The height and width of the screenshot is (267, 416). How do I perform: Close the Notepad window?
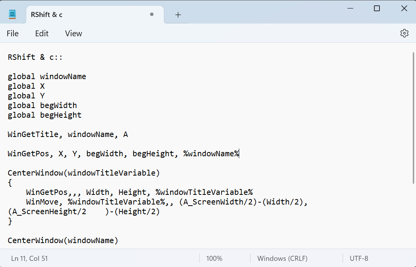pyautogui.click(x=404, y=8)
